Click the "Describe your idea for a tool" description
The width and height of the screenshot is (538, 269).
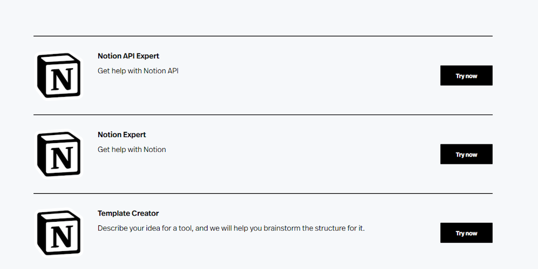(231, 229)
